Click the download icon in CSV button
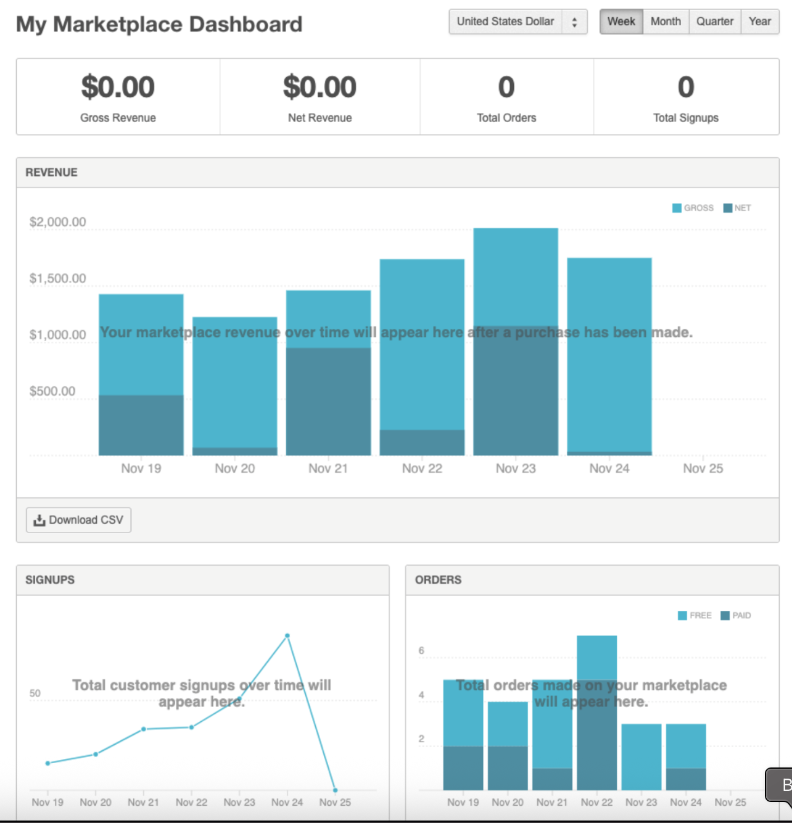This screenshot has width=792, height=823. pos(39,520)
